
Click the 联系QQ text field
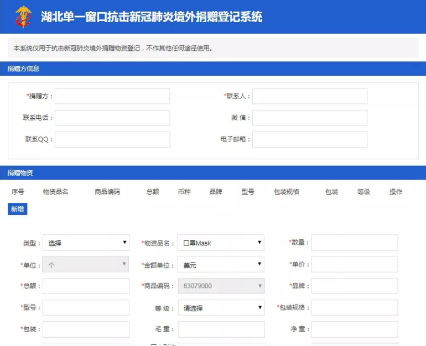(x=112, y=139)
